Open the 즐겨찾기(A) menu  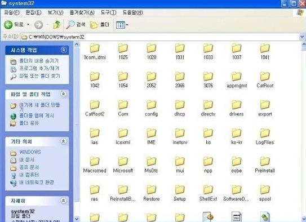coord(82,13)
